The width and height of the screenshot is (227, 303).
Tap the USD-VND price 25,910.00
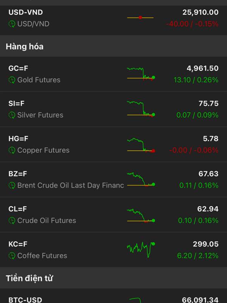[200, 12]
